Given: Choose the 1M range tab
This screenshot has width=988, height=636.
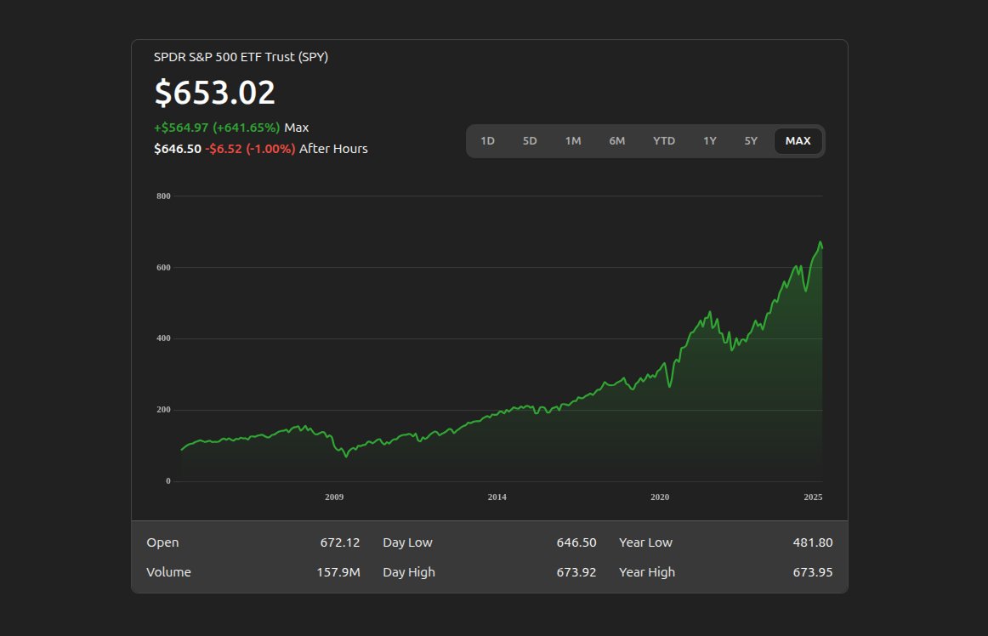Looking at the screenshot, I should (573, 140).
